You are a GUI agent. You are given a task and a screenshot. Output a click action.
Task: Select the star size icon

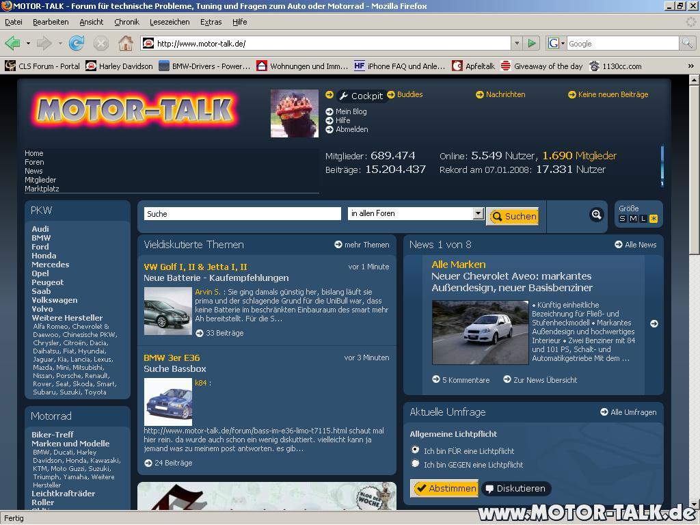click(x=654, y=219)
